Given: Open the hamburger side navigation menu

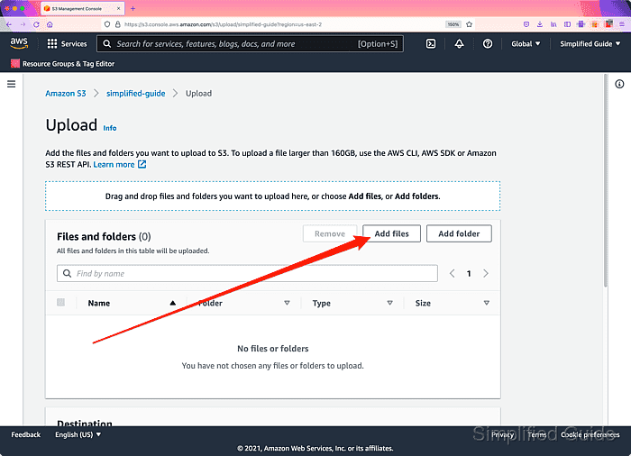Looking at the screenshot, I should (x=11, y=84).
